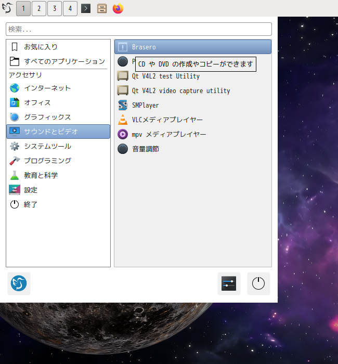Image resolution: width=338 pixels, height=364 pixels.
Task: Click the gear icon for システムツール
Action: (15, 146)
